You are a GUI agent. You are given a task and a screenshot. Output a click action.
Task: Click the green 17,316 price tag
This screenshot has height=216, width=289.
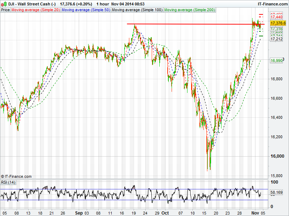coord(276,29)
